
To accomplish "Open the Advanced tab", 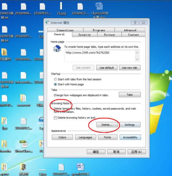I will tap(130, 30).
